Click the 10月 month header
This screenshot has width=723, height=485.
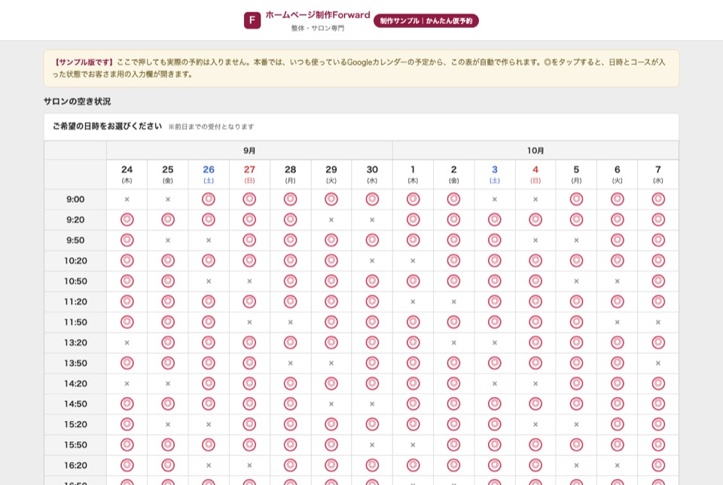tap(535, 151)
